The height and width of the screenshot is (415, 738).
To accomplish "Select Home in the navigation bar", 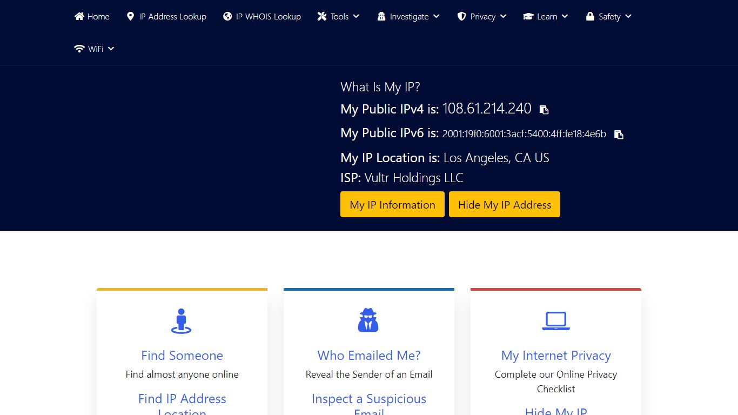I will click(x=92, y=16).
